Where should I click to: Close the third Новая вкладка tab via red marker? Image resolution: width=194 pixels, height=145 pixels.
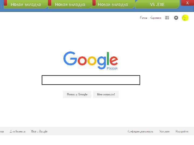coord(94,3)
